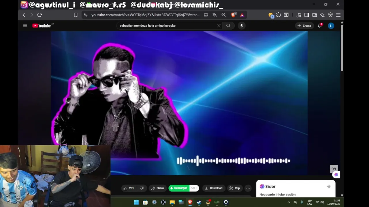The height and width of the screenshot is (207, 369).
Task: Click the Sider floating brain icon
Action: click(336, 175)
